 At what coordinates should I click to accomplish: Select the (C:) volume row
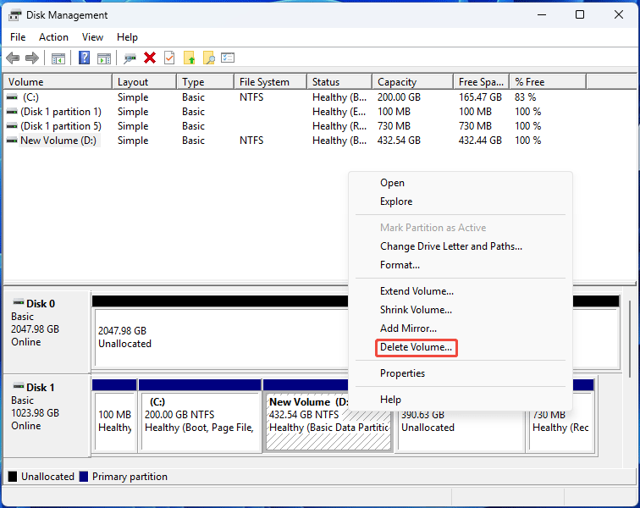click(295, 97)
